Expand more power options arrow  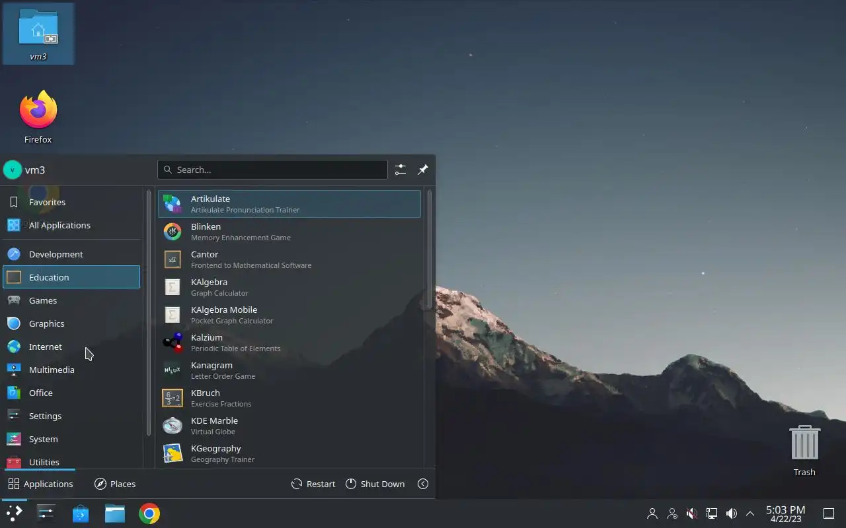(x=423, y=484)
